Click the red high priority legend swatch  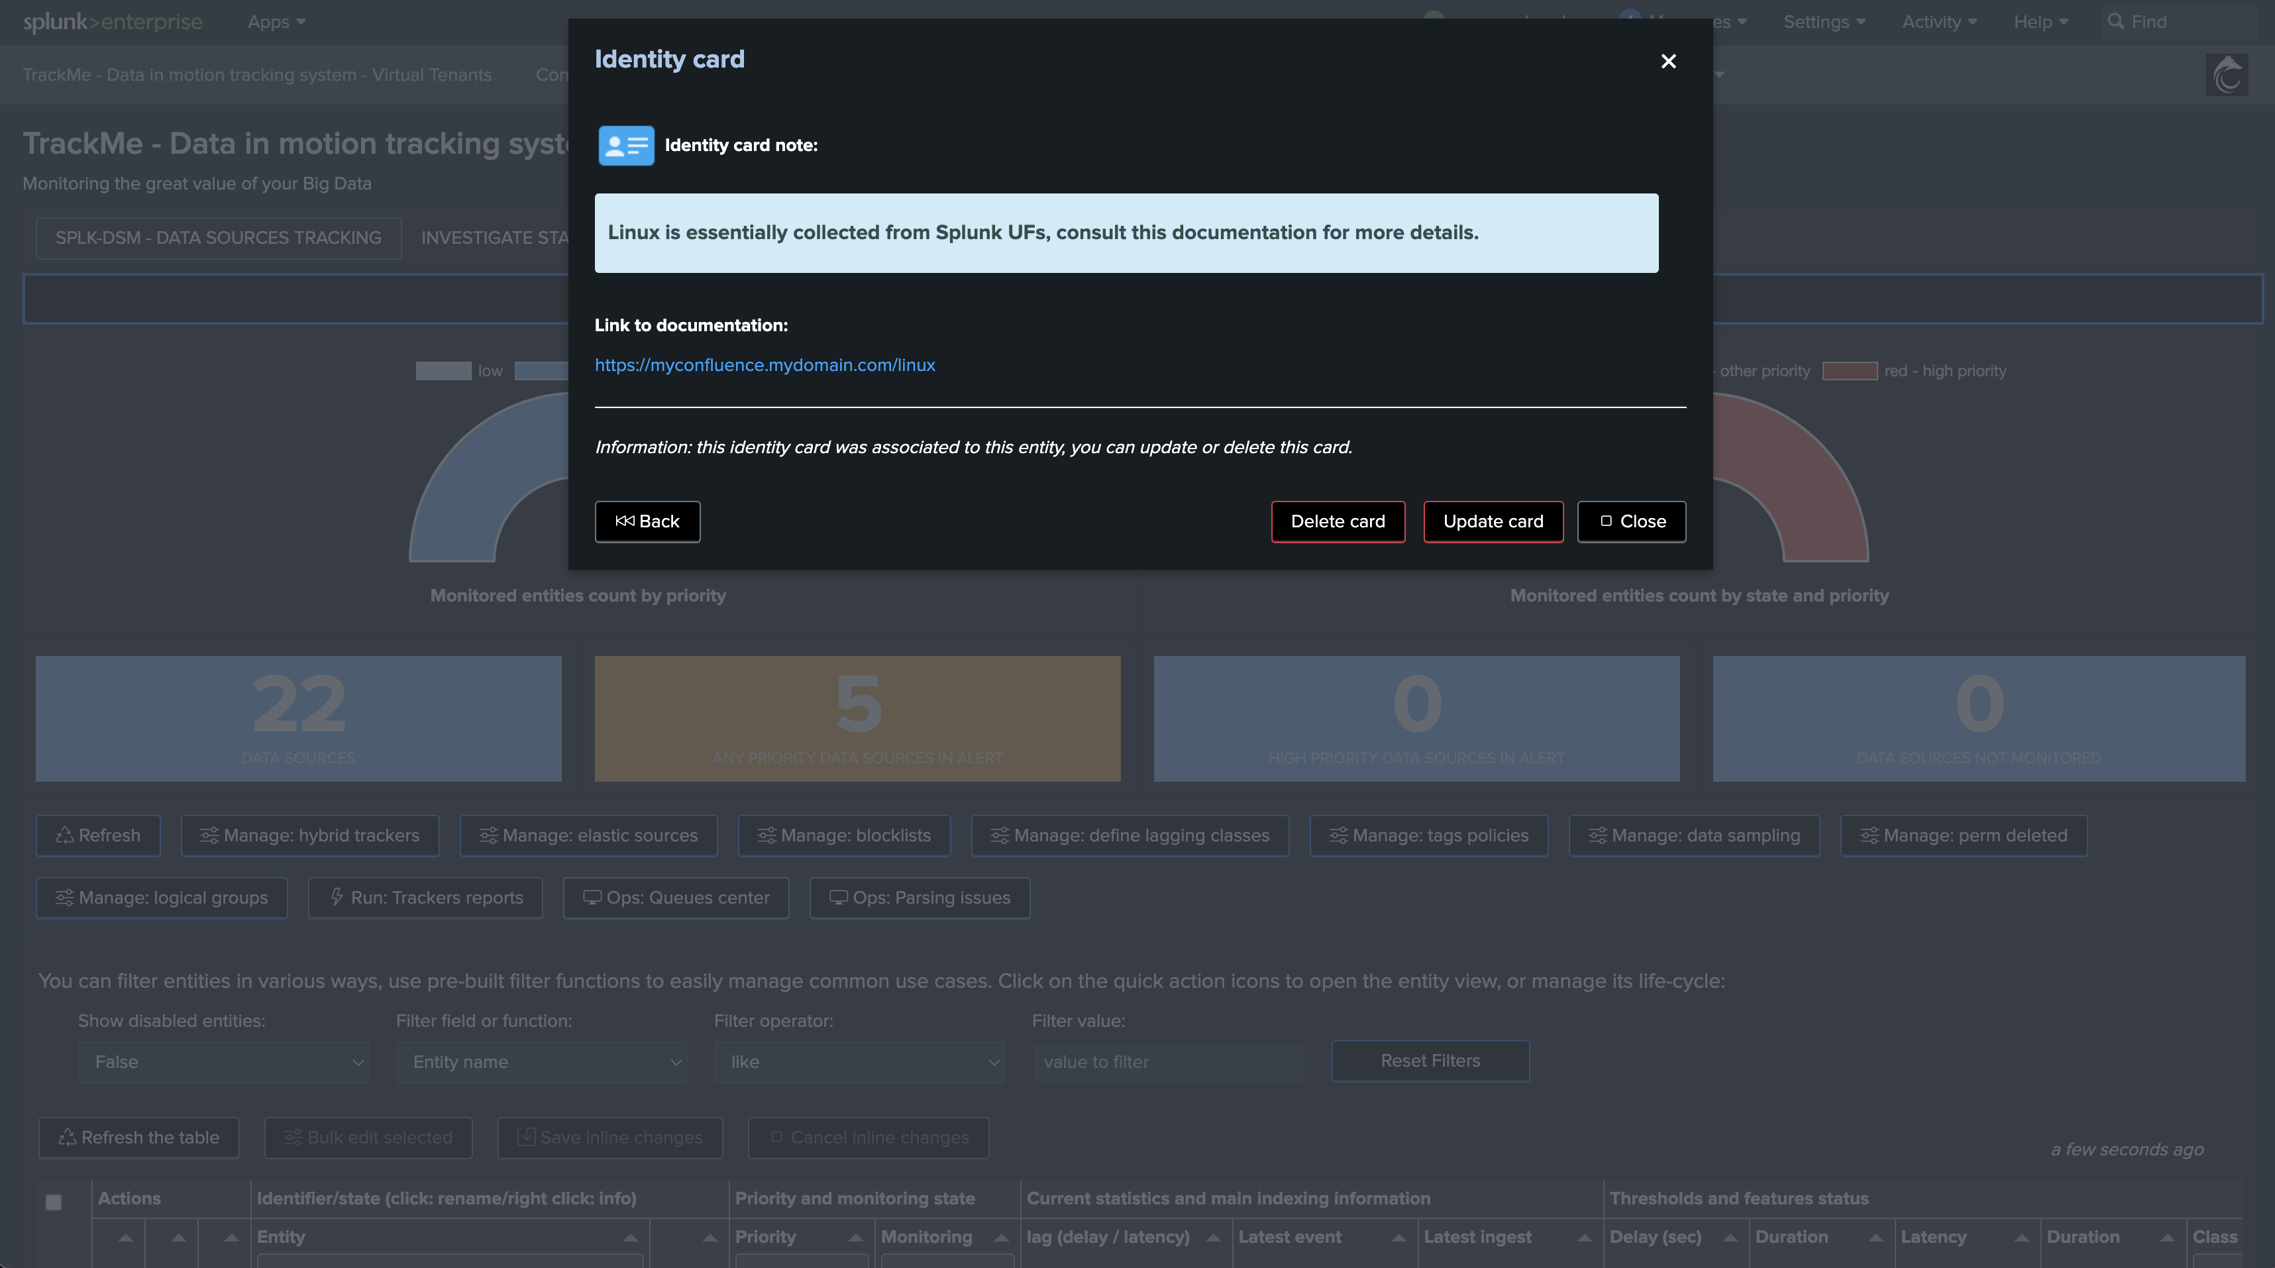point(1849,371)
